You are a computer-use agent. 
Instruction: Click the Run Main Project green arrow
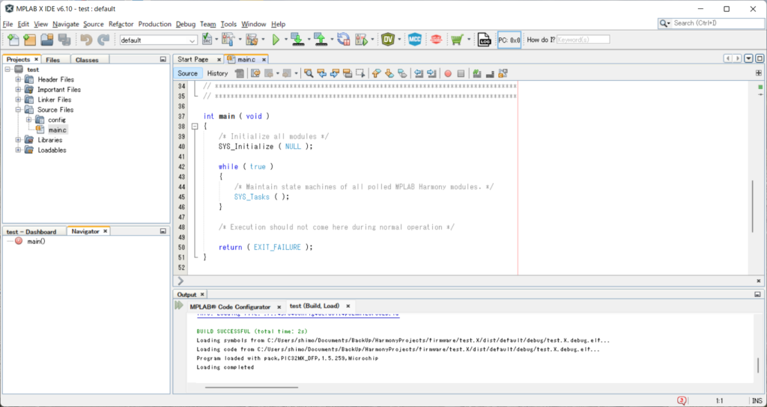click(x=276, y=40)
